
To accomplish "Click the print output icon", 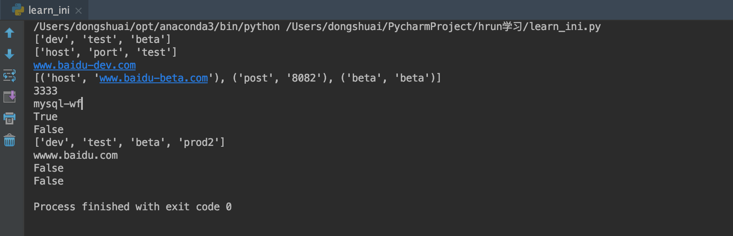I will point(9,118).
